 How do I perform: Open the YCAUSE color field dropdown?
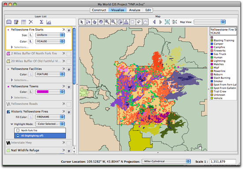pos(50,41)
